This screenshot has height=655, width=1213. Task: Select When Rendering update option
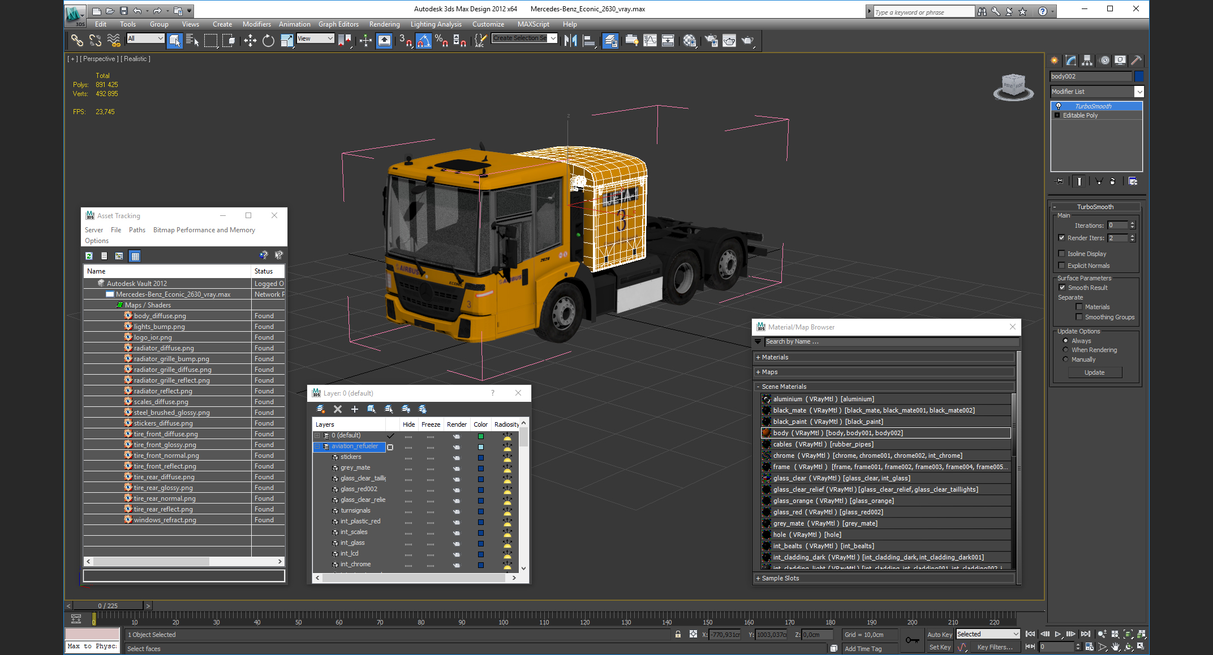[x=1066, y=350]
